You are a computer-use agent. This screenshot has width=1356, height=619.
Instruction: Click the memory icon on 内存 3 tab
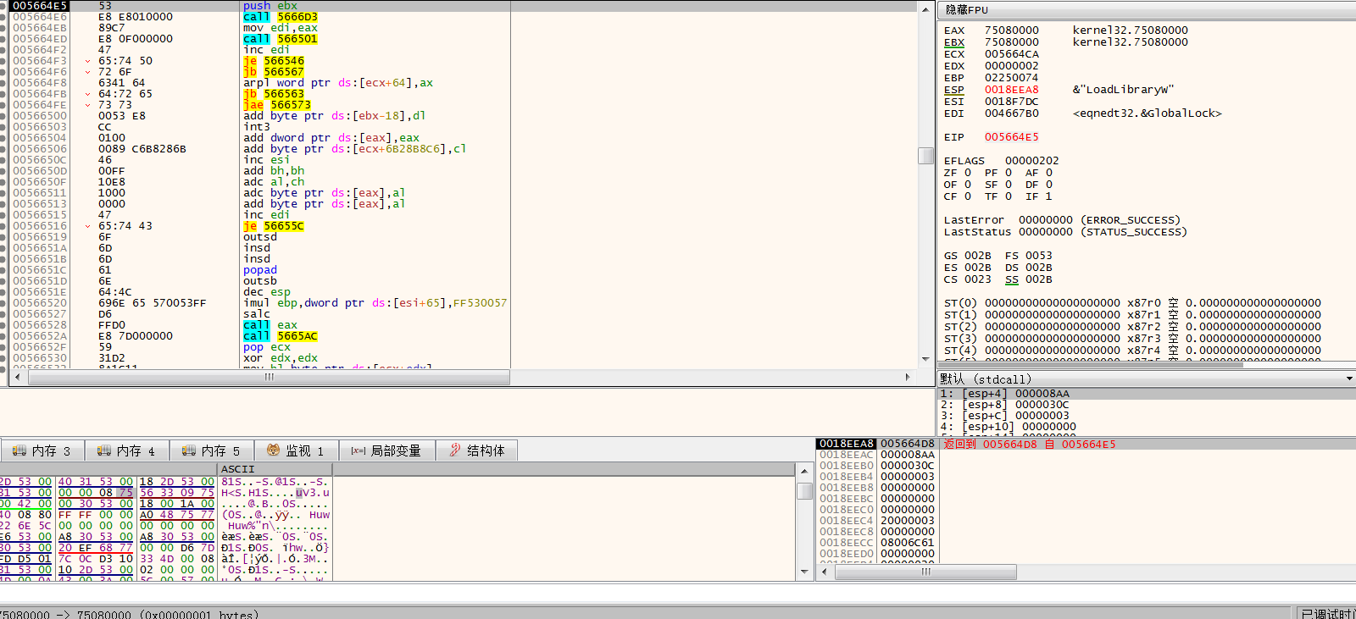pyautogui.click(x=19, y=450)
